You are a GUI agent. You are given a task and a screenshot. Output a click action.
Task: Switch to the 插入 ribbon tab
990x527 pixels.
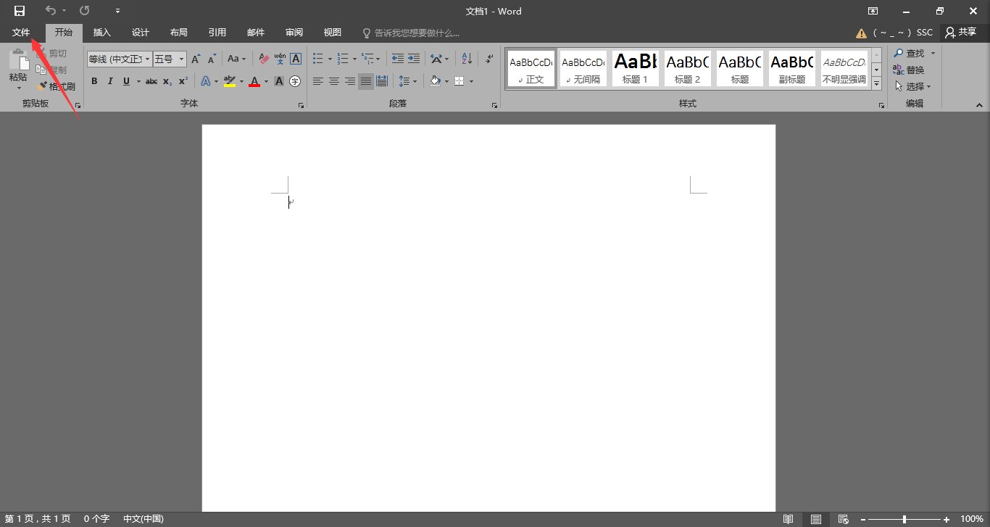click(x=101, y=32)
